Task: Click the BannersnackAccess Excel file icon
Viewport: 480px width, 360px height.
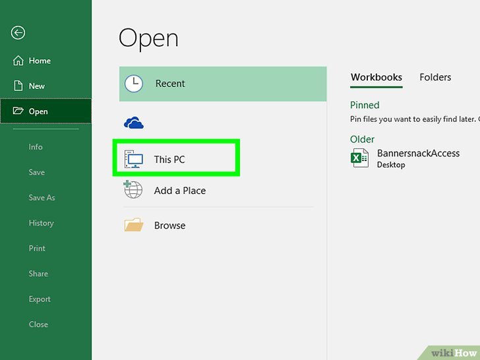Action: (x=360, y=158)
